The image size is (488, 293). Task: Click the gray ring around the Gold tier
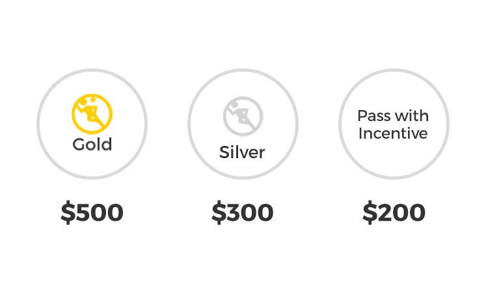38,124
